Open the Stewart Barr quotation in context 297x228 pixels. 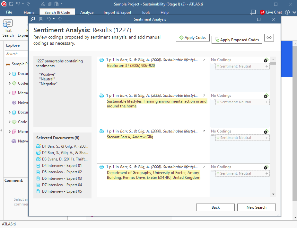204,131
